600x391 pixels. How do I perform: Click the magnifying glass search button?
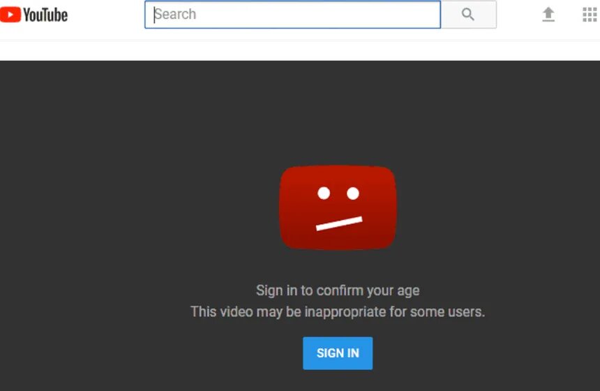[x=468, y=15]
